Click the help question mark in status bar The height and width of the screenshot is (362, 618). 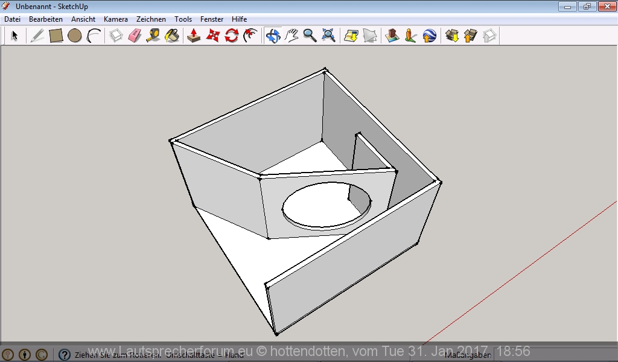pos(65,355)
